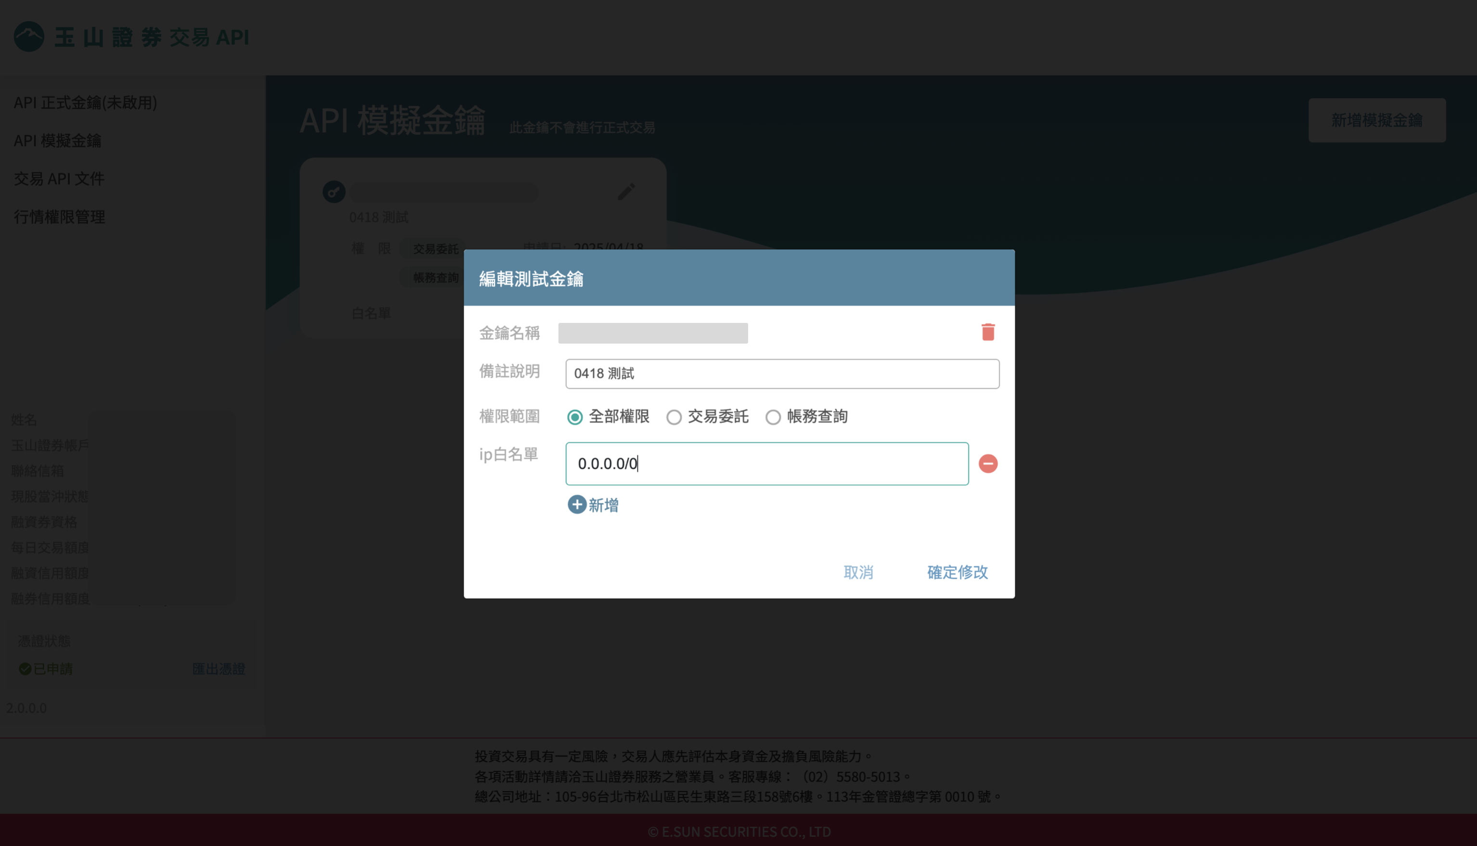Select the 全部權限 radio option
The width and height of the screenshot is (1477, 846).
click(575, 417)
